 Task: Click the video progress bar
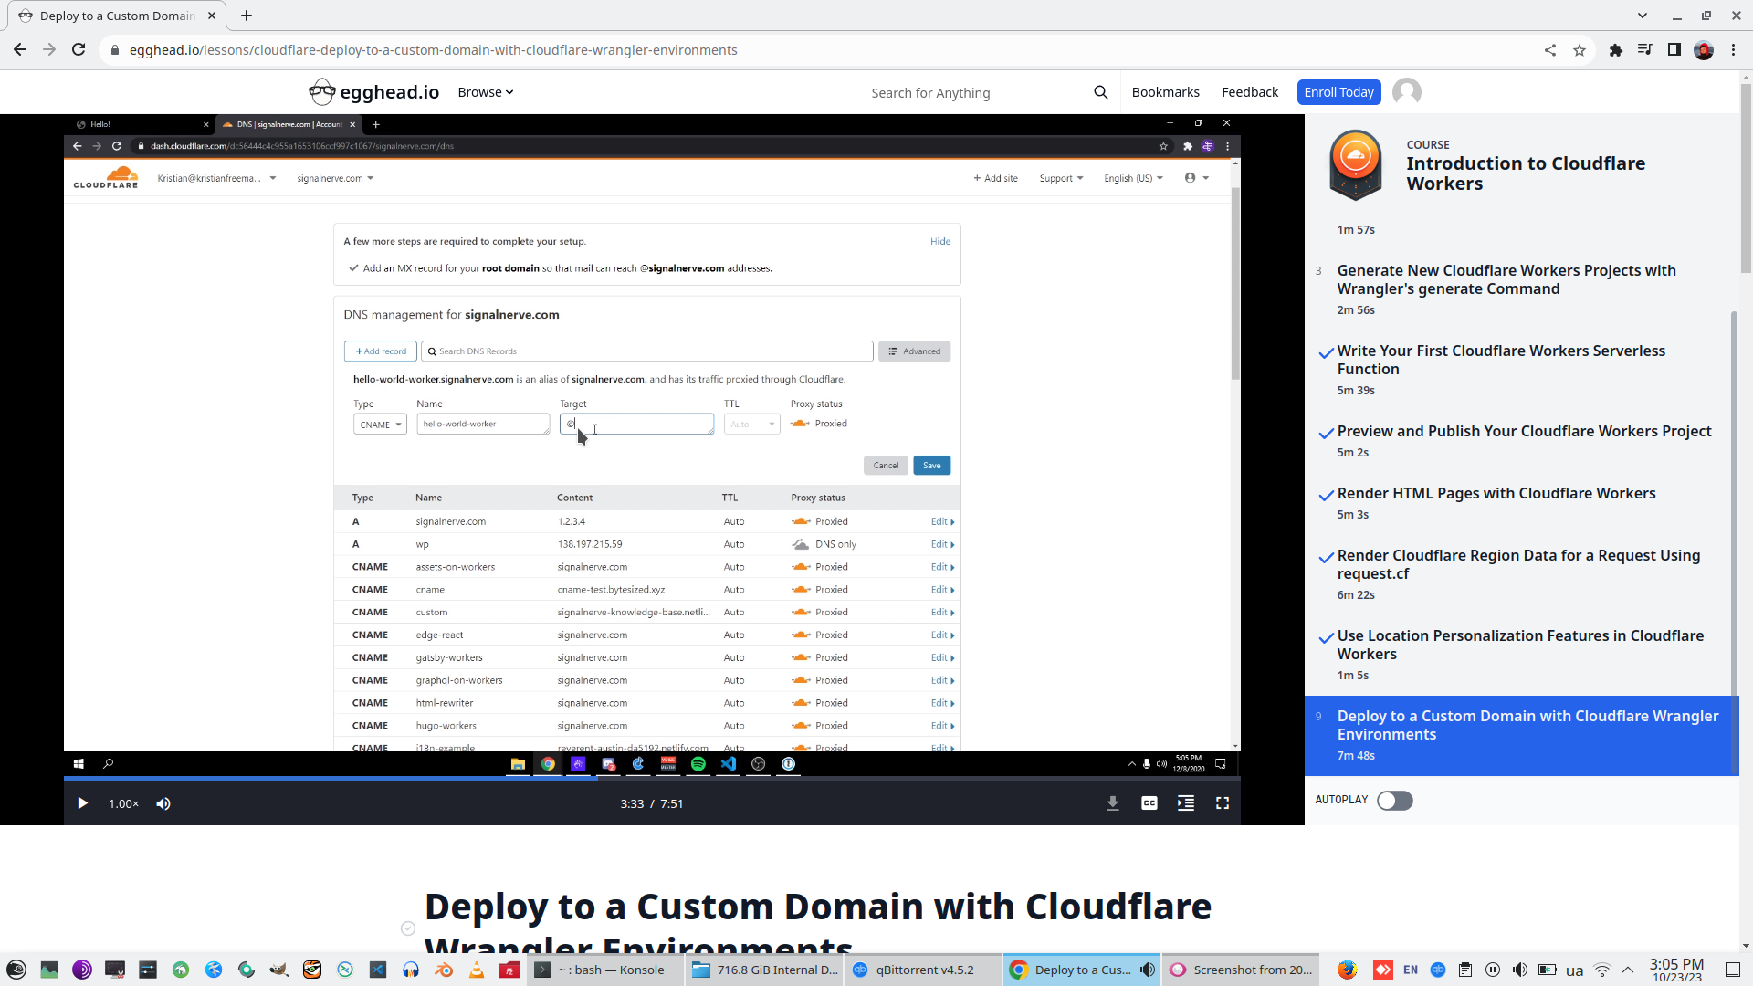pos(822,779)
